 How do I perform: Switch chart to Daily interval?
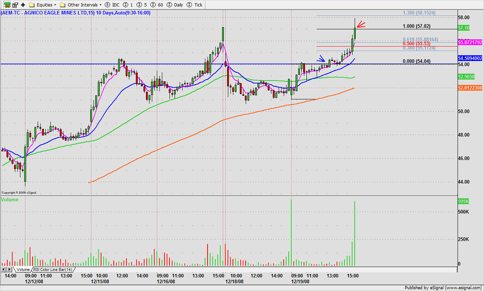(x=175, y=5)
